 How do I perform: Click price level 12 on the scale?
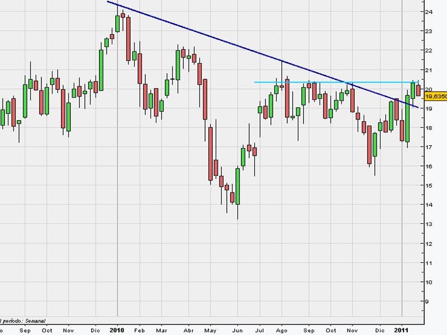pos(429,244)
